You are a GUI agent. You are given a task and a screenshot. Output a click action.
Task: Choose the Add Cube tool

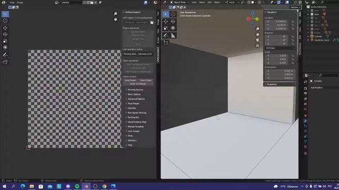coord(166,43)
